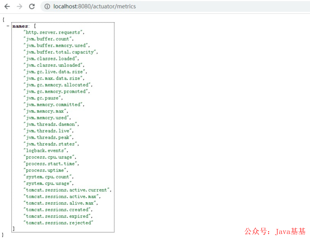
Task: Click the browser forward arrow
Action: click(19, 7)
